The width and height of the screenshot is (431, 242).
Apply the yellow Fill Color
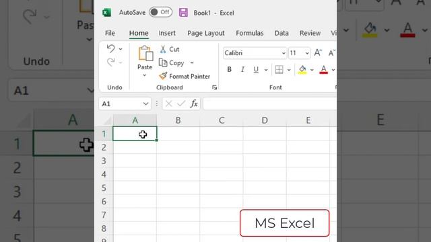[302, 70]
